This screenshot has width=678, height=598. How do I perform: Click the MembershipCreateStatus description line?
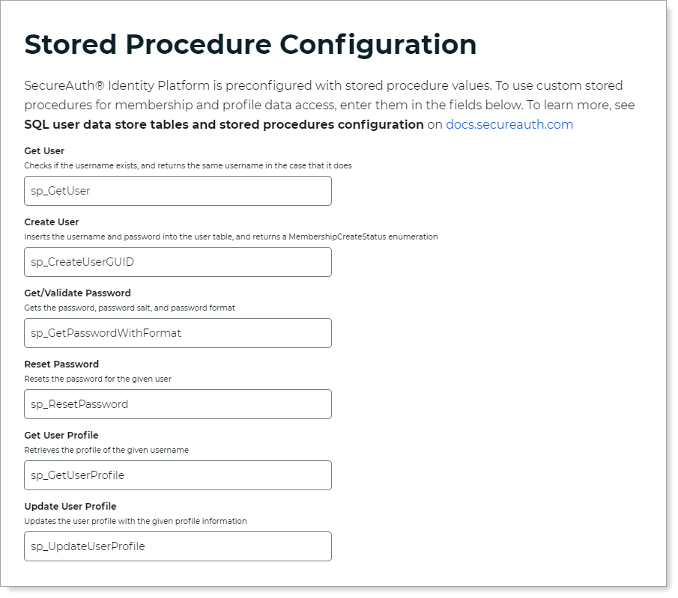click(231, 235)
